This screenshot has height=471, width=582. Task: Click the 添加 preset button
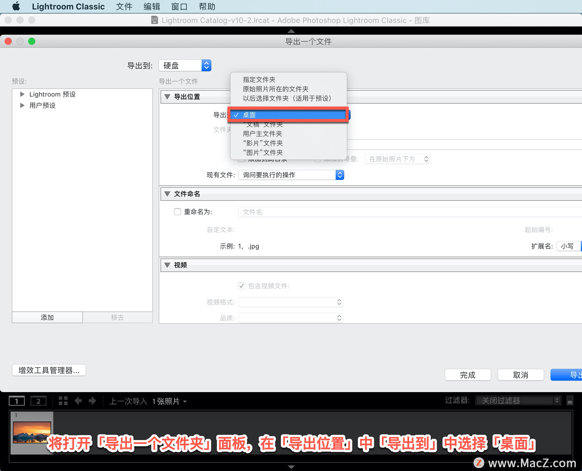[47, 317]
